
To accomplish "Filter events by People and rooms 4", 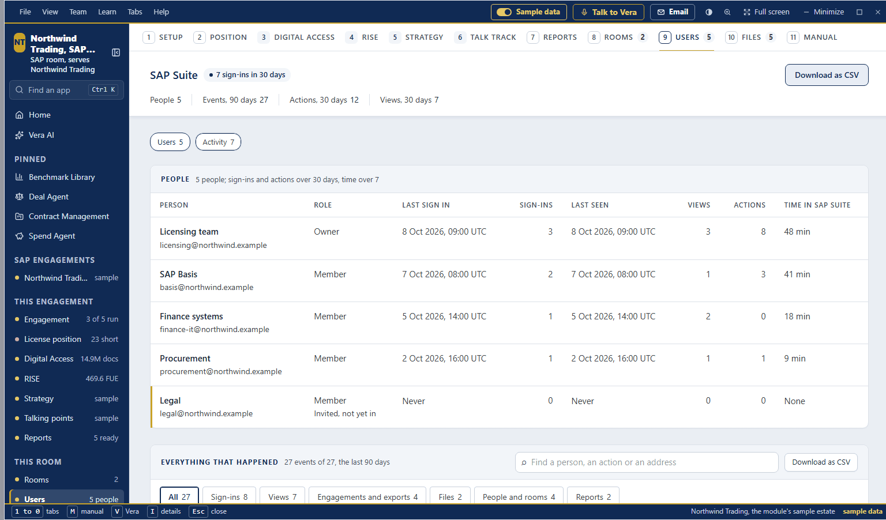I will [x=519, y=497].
